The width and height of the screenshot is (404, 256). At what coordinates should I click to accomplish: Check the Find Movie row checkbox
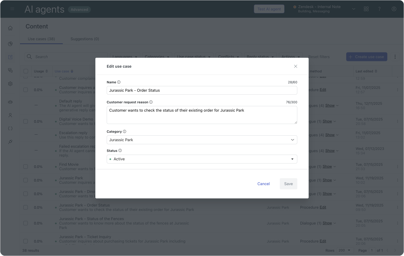click(x=26, y=167)
